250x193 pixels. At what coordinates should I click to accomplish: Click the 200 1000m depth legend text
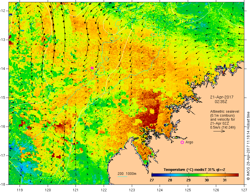click(x=127, y=174)
